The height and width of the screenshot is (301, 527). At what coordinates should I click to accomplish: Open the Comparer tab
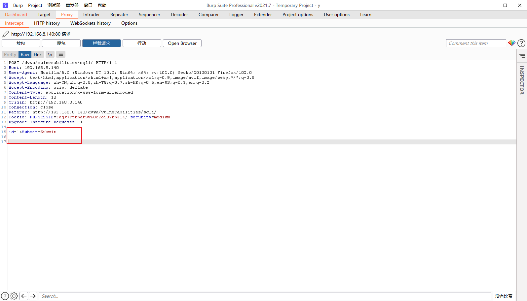coord(208,15)
